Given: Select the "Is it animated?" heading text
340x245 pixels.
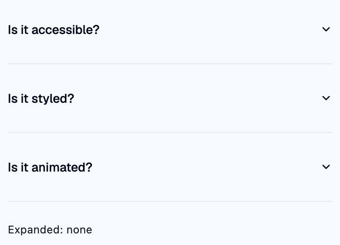Looking at the screenshot, I should [x=50, y=167].
